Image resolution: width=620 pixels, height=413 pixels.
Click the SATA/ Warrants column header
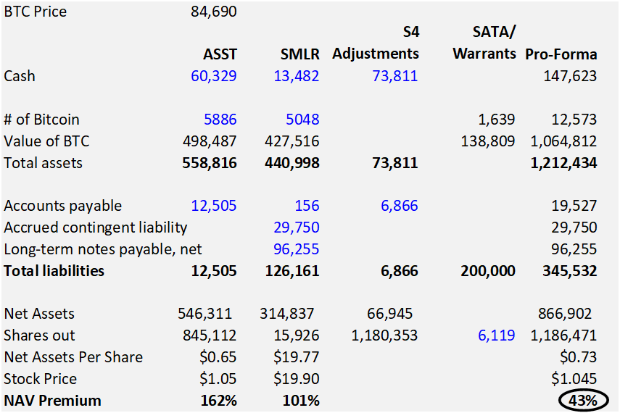pos(484,43)
